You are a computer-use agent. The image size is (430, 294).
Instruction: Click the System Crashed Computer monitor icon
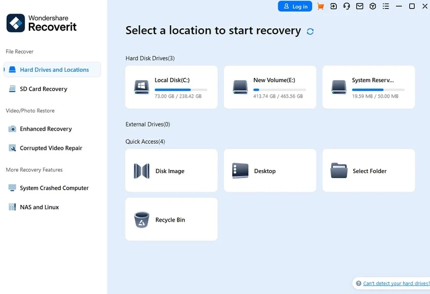click(12, 188)
